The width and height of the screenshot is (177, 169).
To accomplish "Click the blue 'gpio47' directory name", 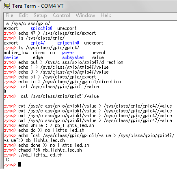I will tap(38, 43).
